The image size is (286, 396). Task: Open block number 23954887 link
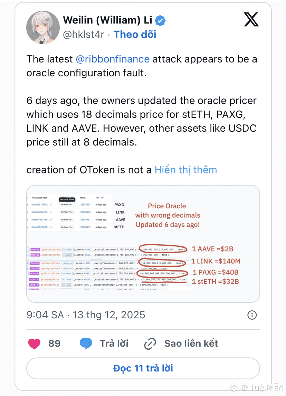point(85,205)
